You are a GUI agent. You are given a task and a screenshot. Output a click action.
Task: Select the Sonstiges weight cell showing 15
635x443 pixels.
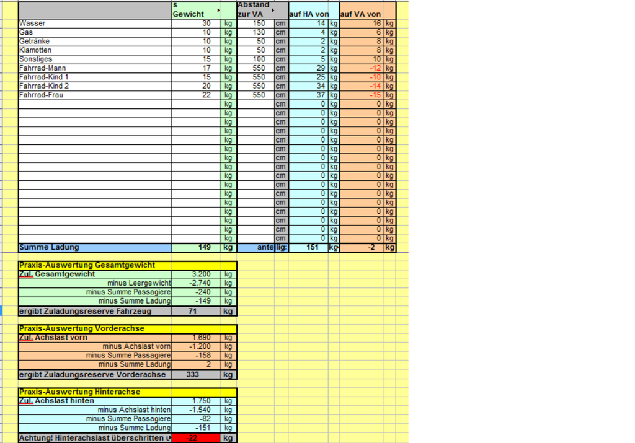point(196,59)
